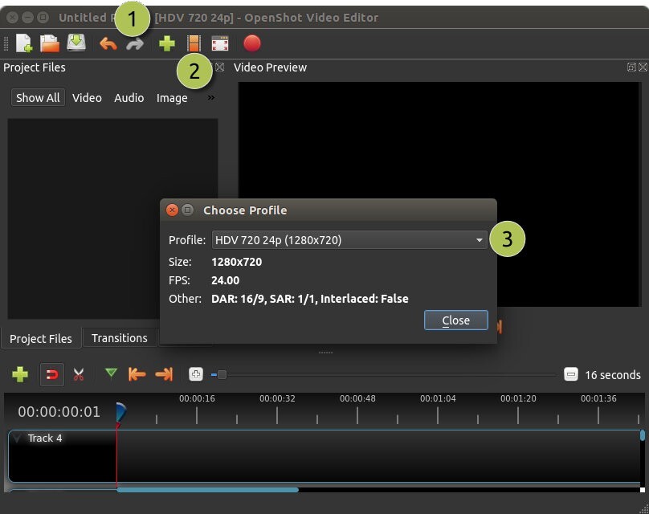
Task: Filter project files by Audio
Action: click(x=129, y=97)
